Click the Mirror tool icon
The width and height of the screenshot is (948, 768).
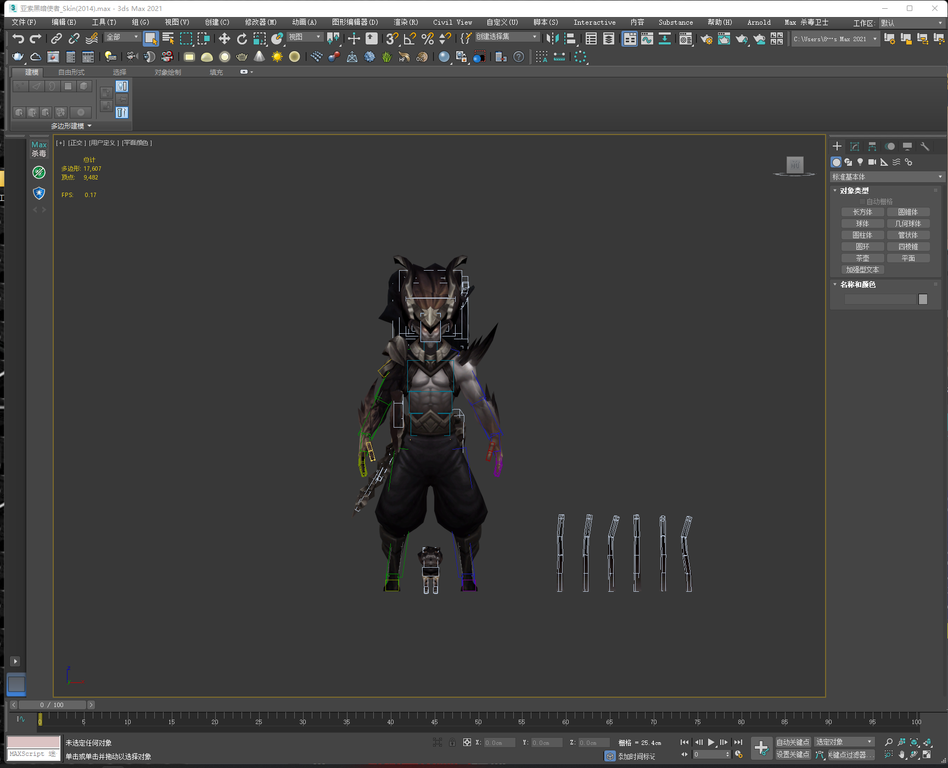[x=553, y=38]
